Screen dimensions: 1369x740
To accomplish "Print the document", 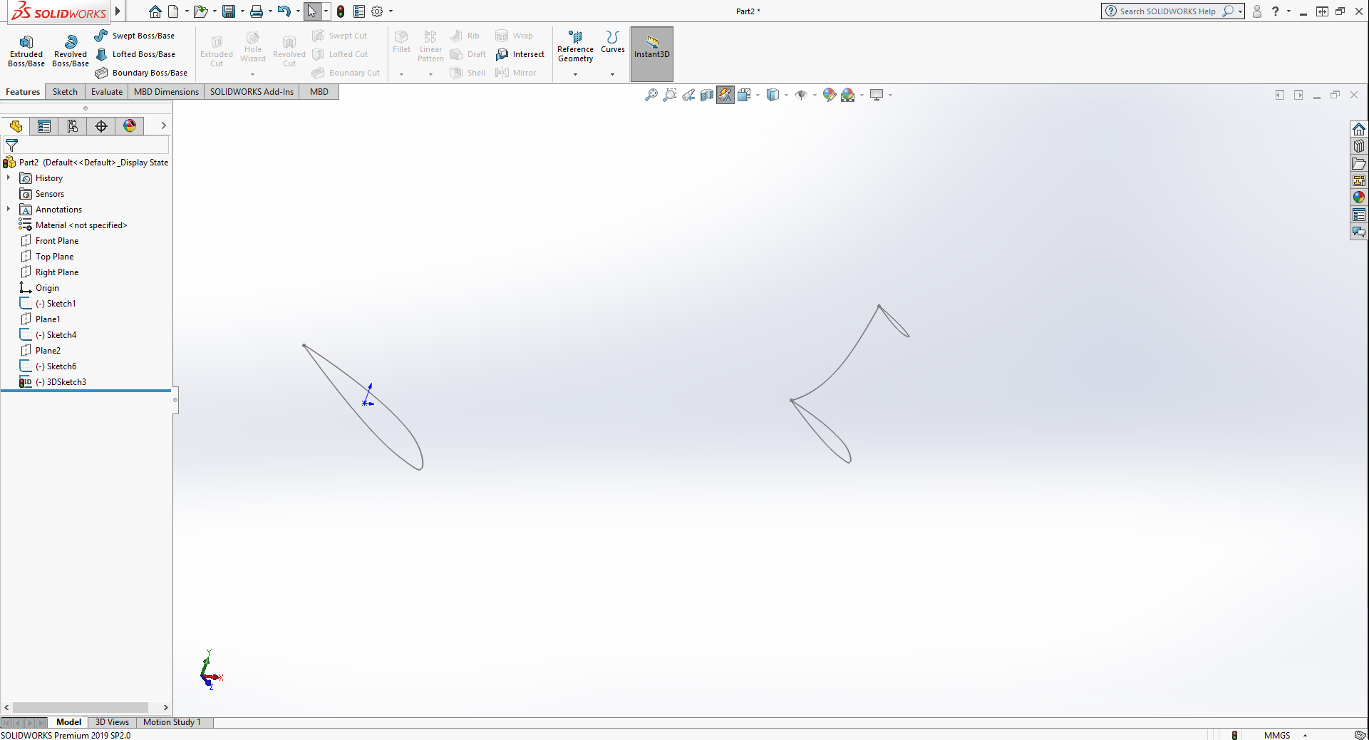I will click(257, 11).
